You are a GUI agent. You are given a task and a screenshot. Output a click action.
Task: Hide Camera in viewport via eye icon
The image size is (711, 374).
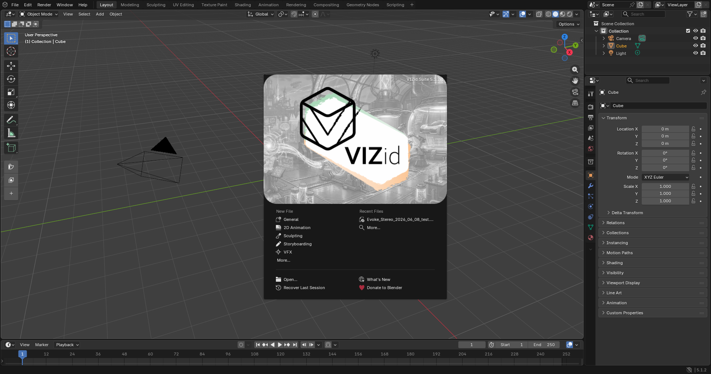[695, 39]
